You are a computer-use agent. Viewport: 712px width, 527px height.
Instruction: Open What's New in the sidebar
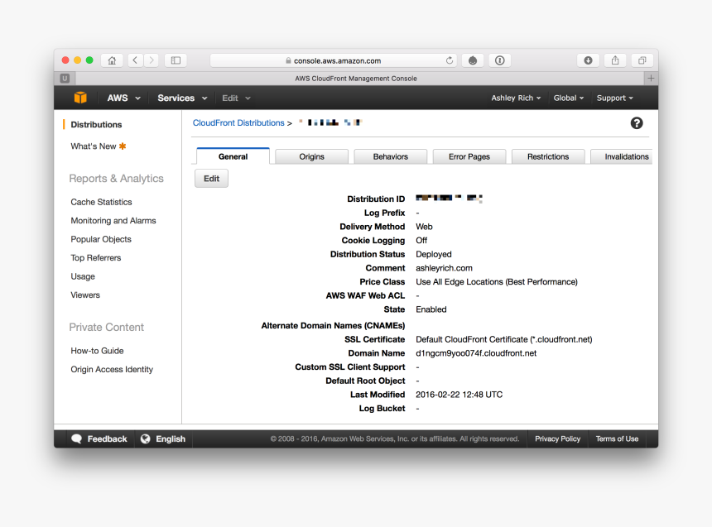point(93,146)
